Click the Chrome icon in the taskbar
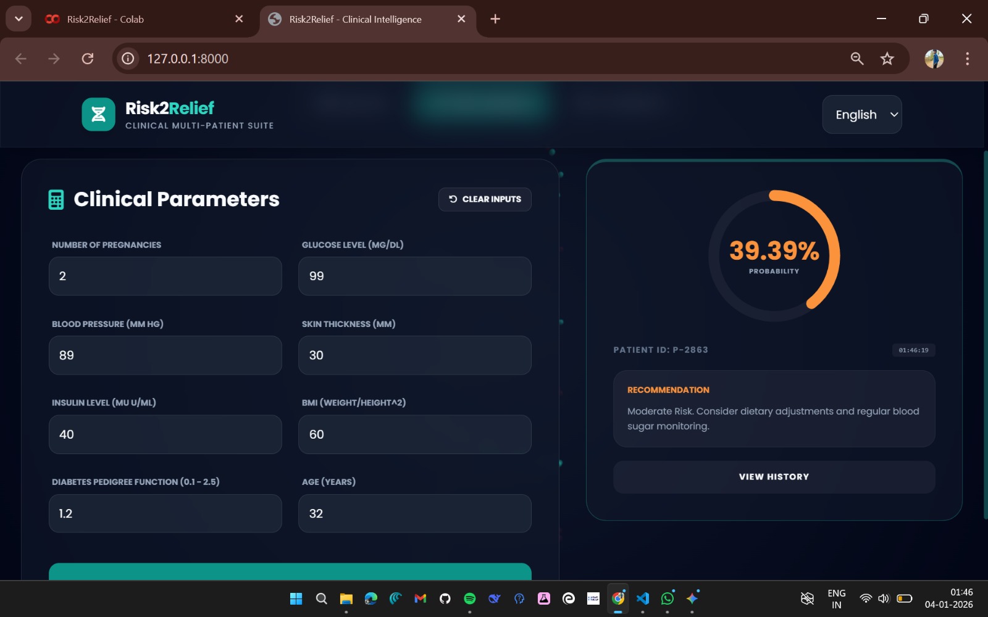The width and height of the screenshot is (988, 617). (618, 598)
